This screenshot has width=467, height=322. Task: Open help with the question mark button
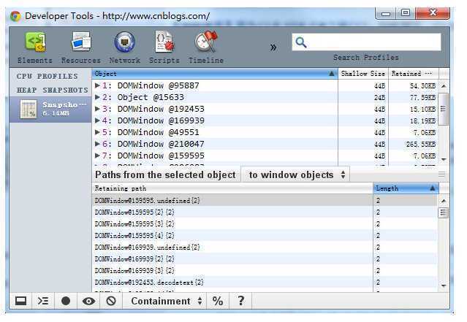pyautogui.click(x=240, y=301)
